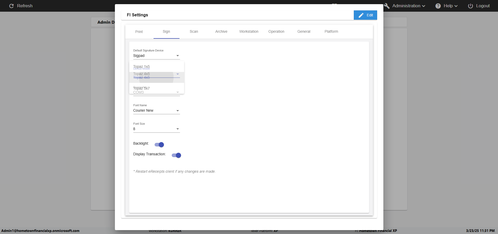The height and width of the screenshot is (234, 498).
Task: Click the Edit button label
Action: (370, 15)
